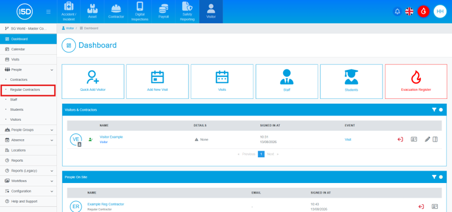Click the VE avatar circle

pos(76,139)
